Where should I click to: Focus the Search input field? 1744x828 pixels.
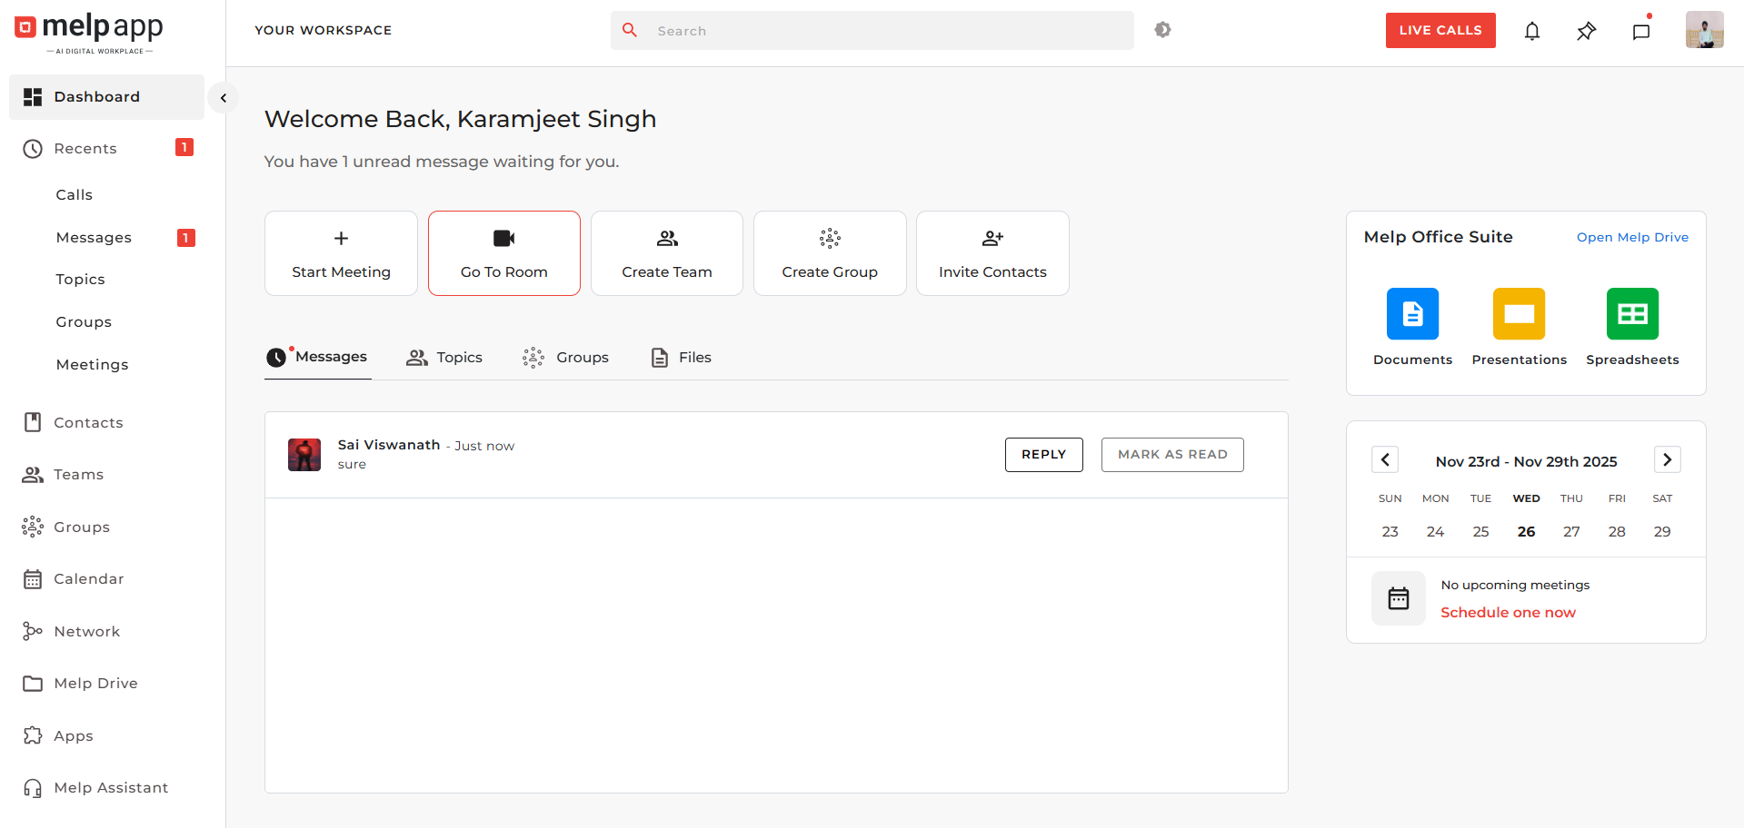[872, 31]
